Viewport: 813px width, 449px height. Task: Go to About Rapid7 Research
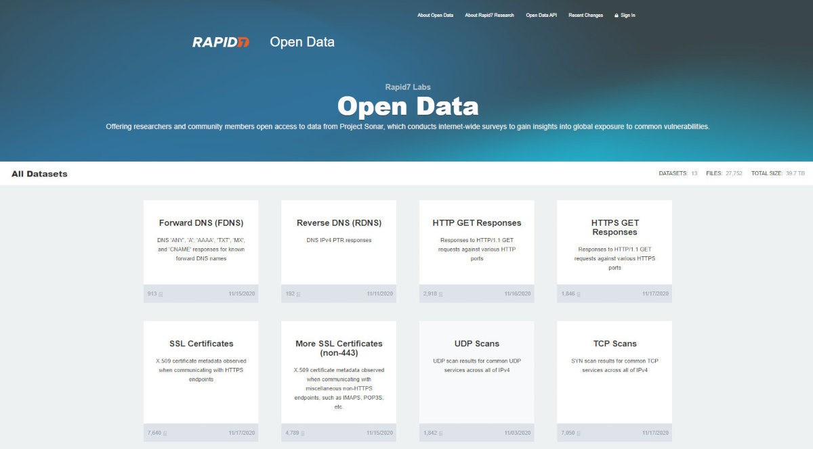point(490,15)
